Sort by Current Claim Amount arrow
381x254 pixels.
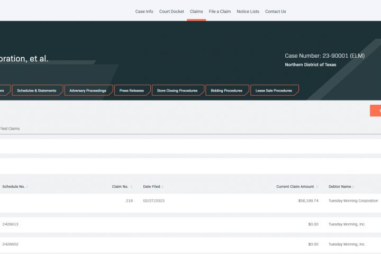point(317,187)
